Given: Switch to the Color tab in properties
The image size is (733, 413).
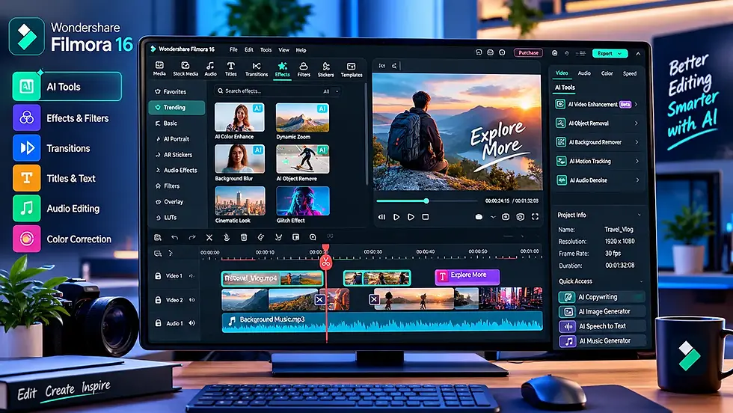Looking at the screenshot, I should click(x=607, y=73).
